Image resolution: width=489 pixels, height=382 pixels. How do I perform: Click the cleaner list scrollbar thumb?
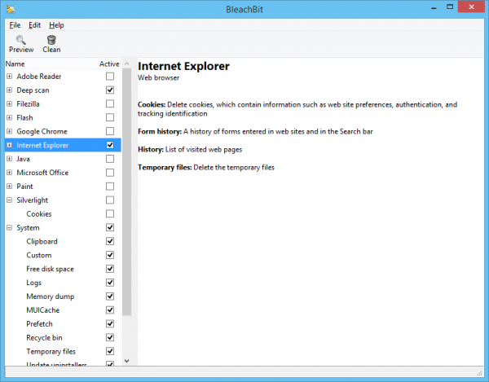pos(126,192)
